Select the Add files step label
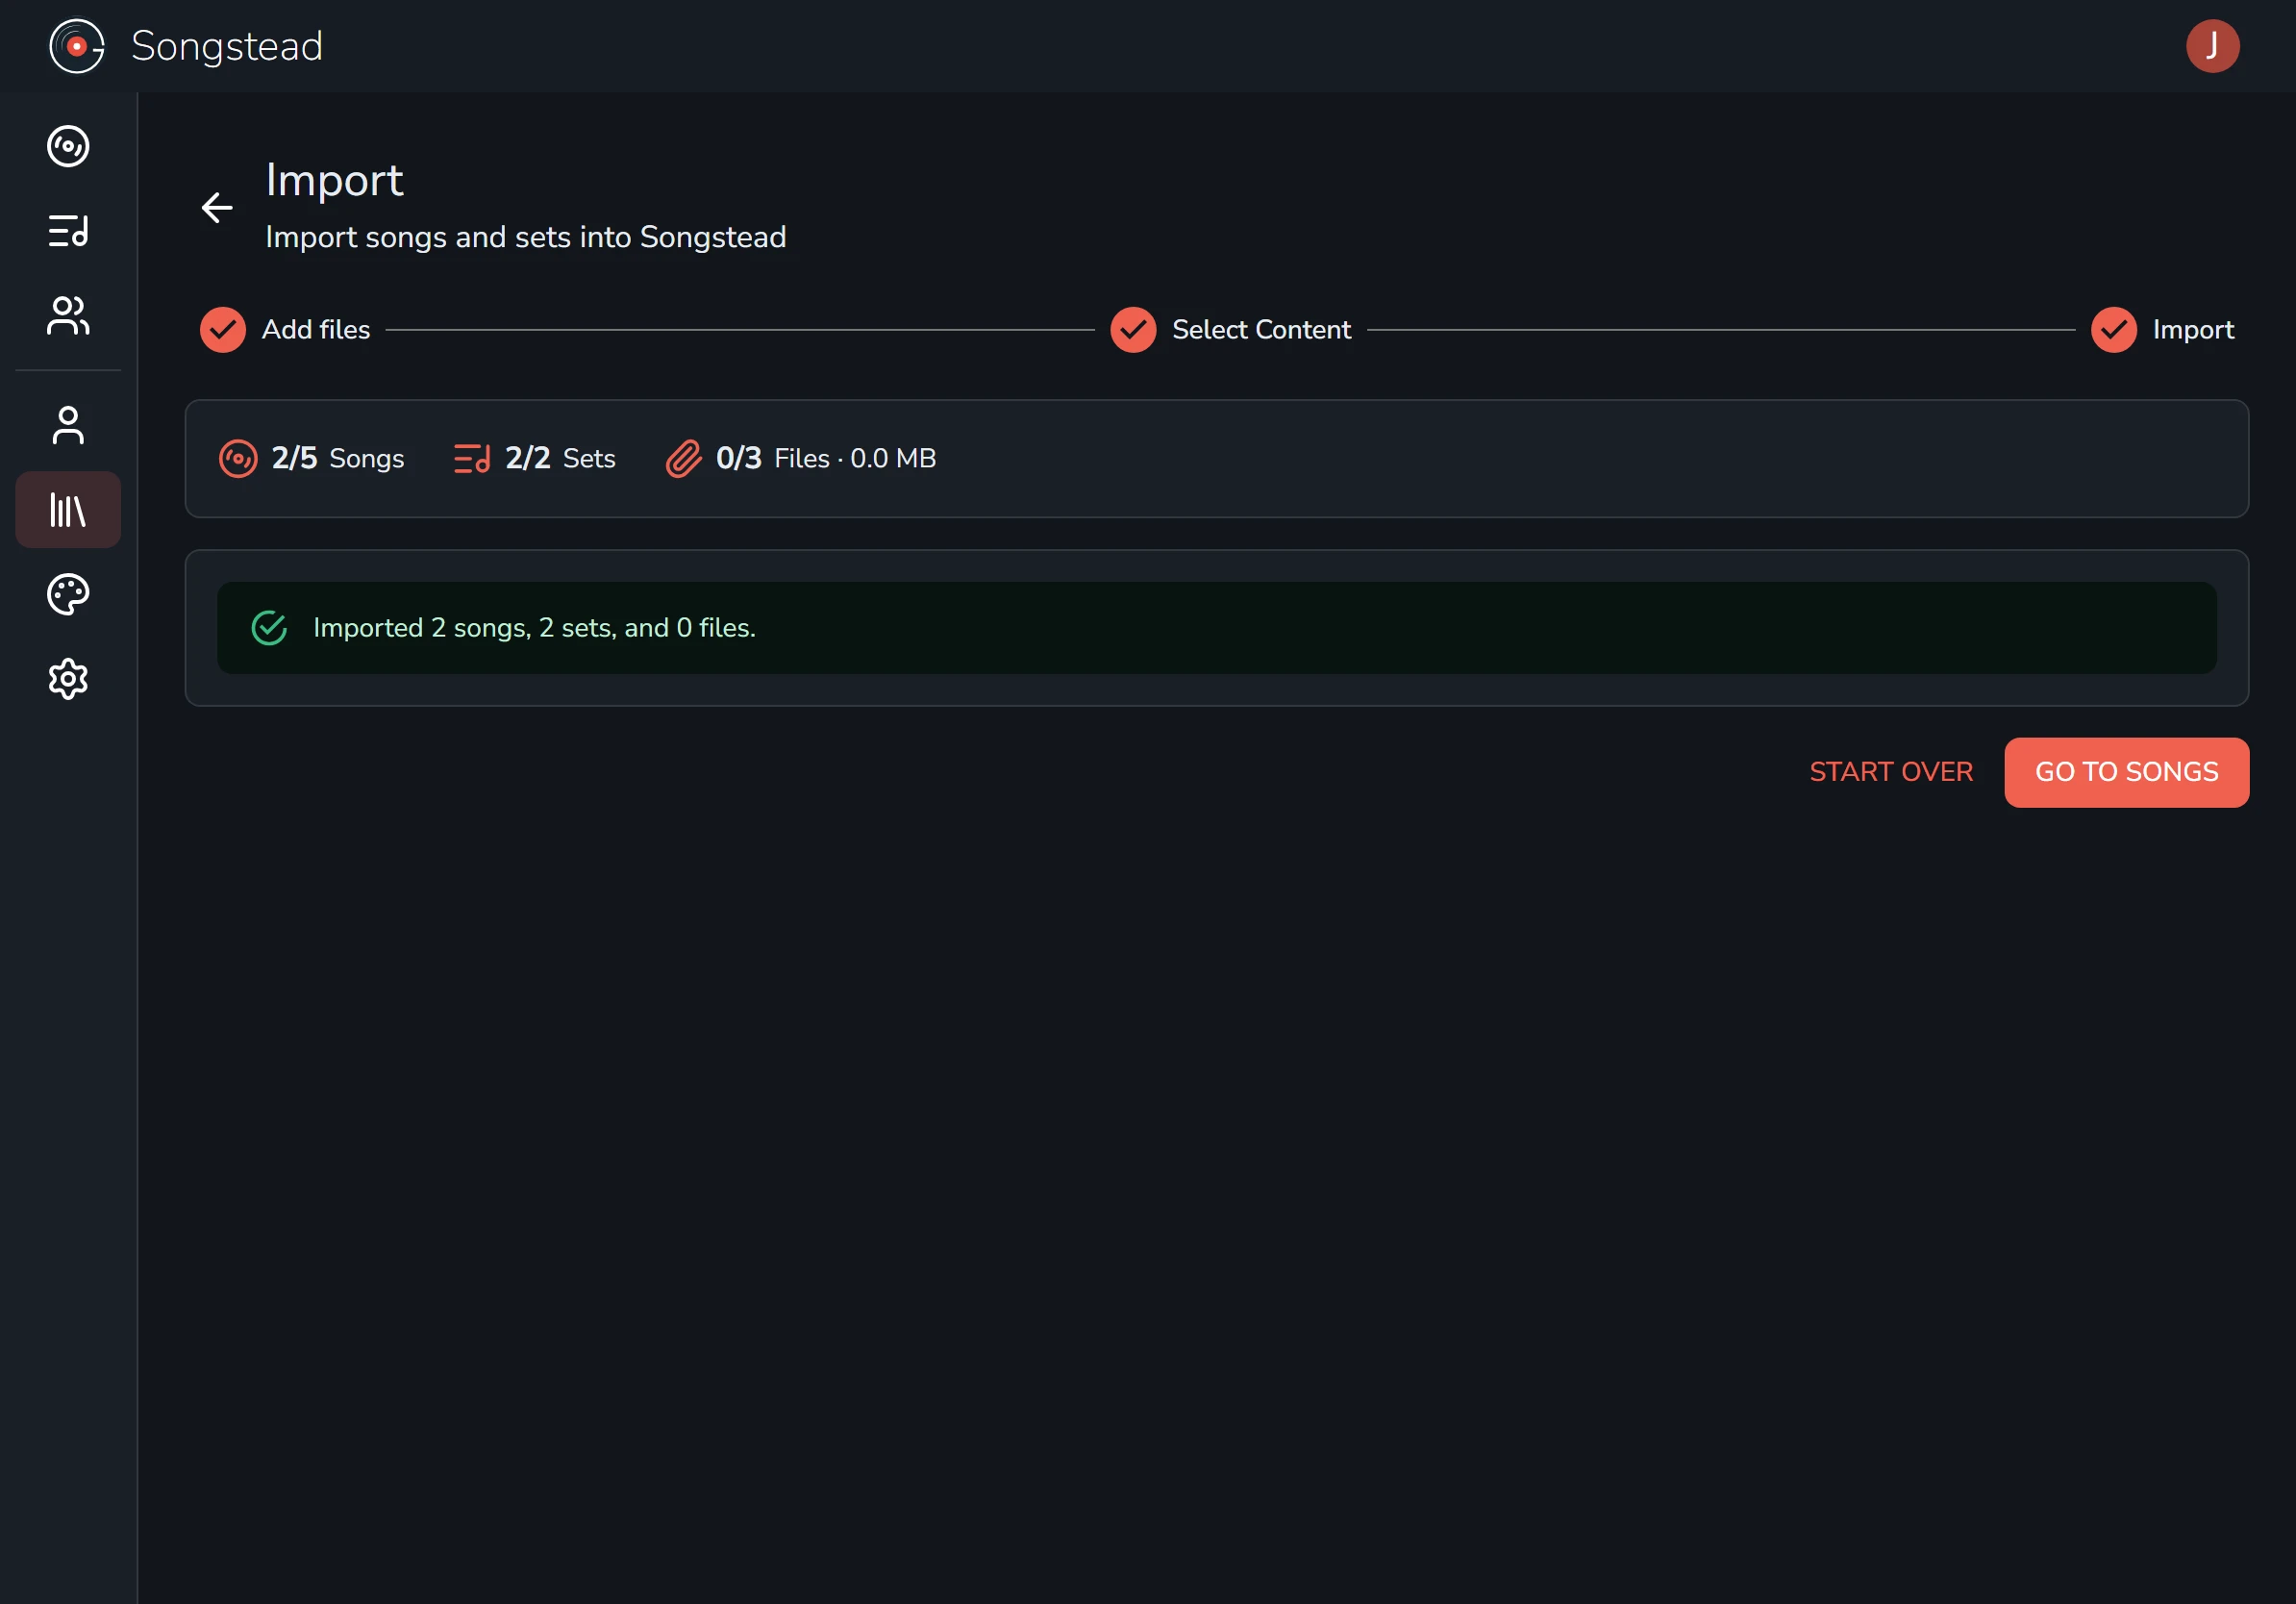2296x1604 pixels. (x=316, y=330)
